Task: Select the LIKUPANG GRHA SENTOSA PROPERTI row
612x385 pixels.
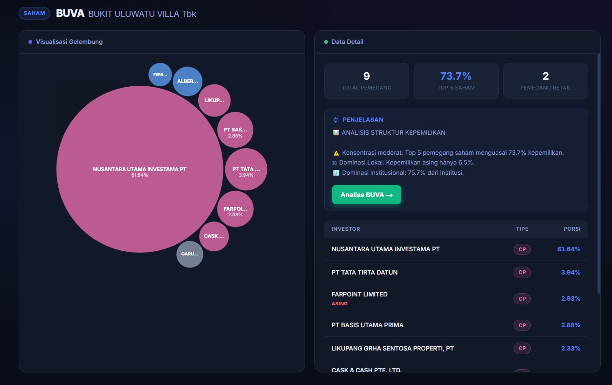Action: 456,348
